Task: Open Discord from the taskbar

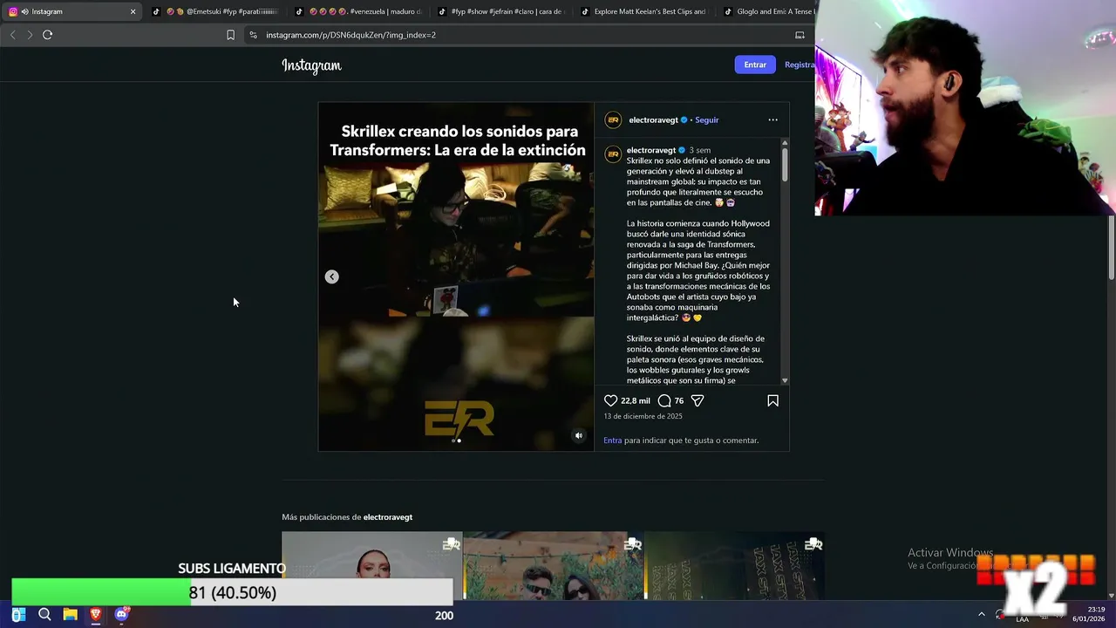Action: (x=121, y=615)
